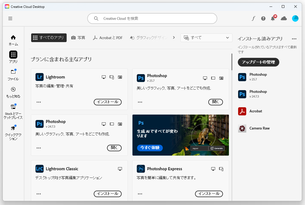Open the hamburger menu
This screenshot has height=205, width=305.
[10, 18]
